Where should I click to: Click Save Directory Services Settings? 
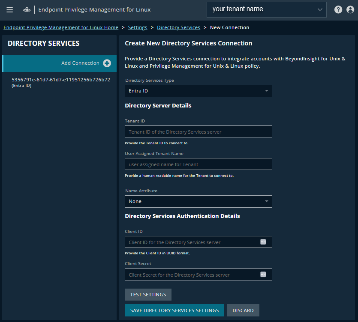click(x=174, y=310)
